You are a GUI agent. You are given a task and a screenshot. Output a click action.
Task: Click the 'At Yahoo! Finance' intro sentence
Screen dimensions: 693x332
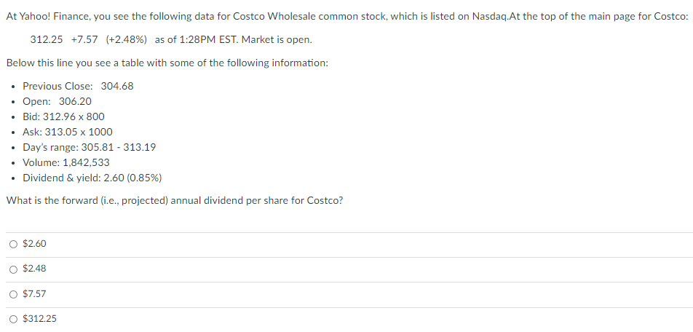coord(347,17)
